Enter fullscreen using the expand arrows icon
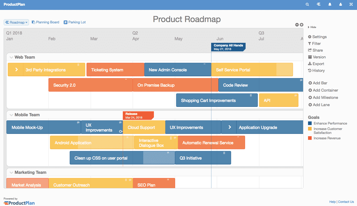This screenshot has height=206, width=357. 351,4
